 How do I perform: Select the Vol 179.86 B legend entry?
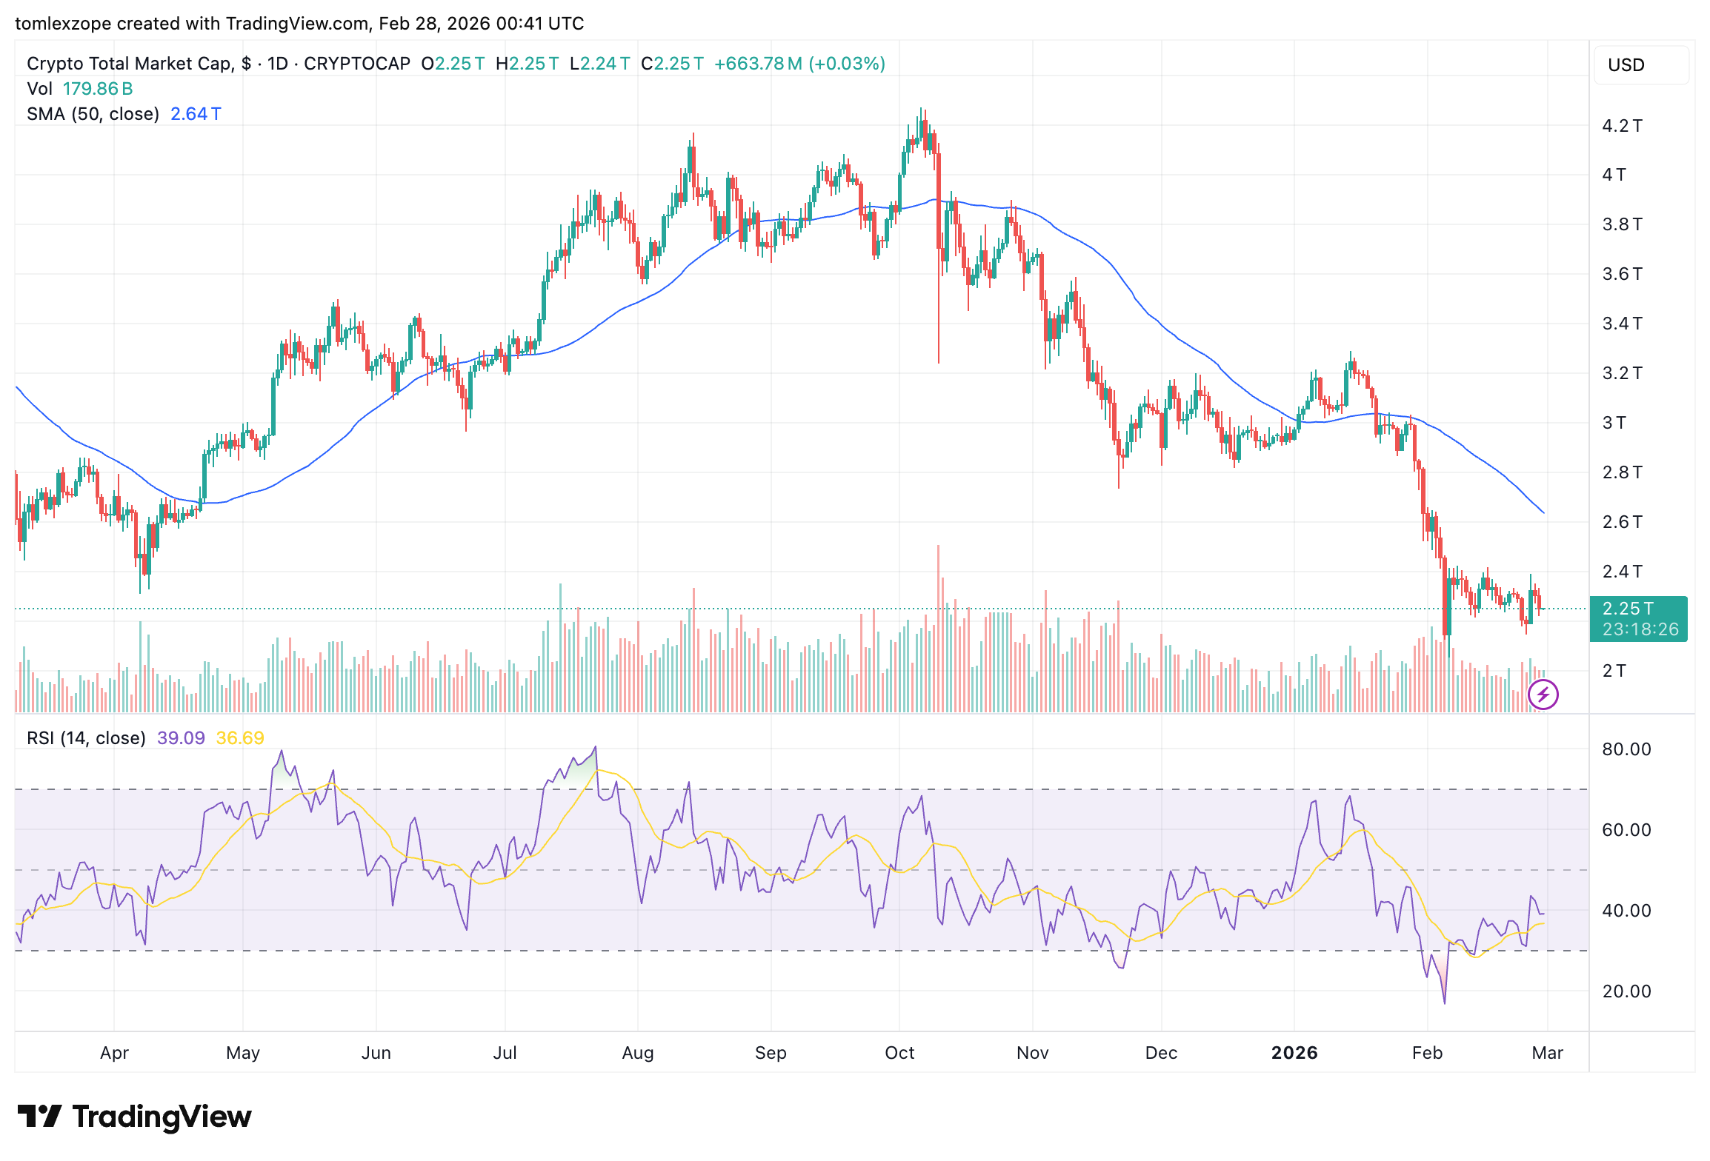click(80, 89)
